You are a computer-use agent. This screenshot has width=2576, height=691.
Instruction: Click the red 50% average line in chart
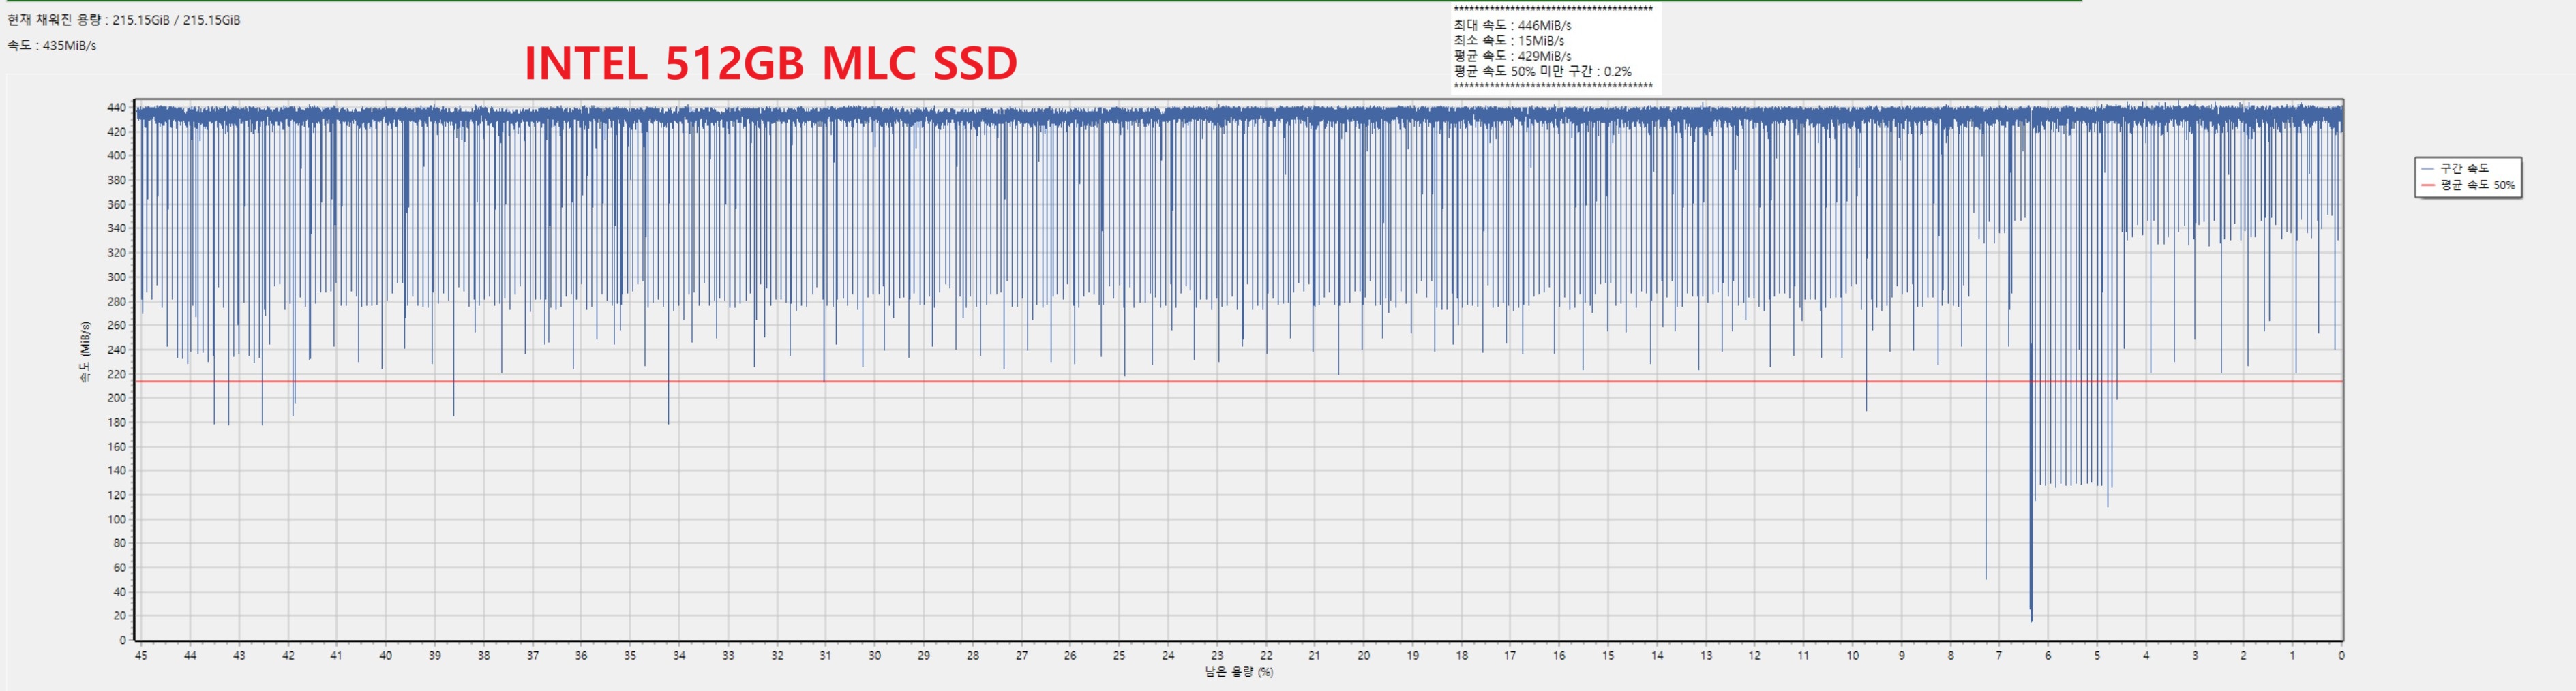[x=1239, y=381]
